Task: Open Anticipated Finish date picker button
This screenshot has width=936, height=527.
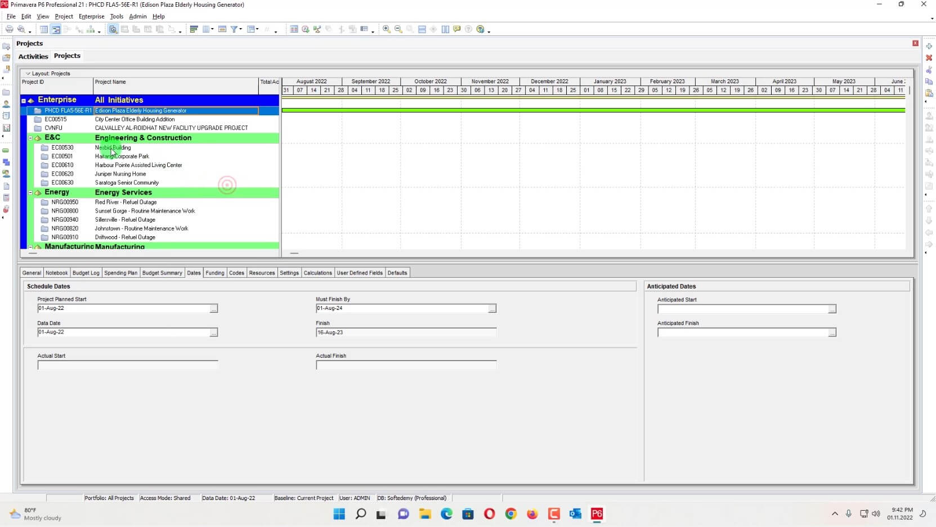Action: 832,333
